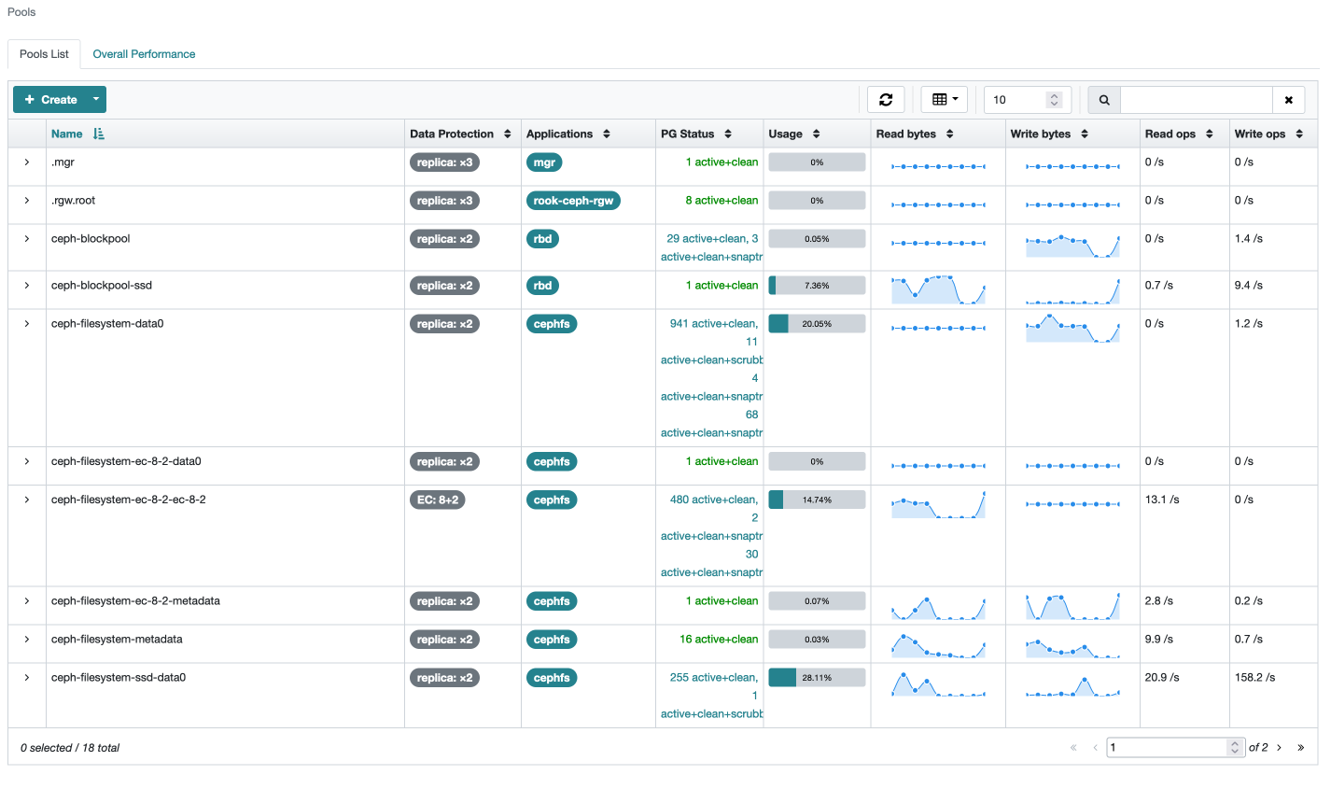
Task: Open the column visibility table icon
Action: [945, 100]
